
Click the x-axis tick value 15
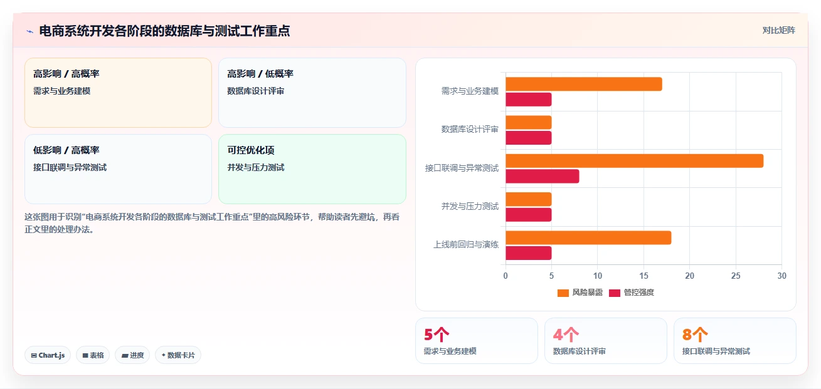coord(644,276)
